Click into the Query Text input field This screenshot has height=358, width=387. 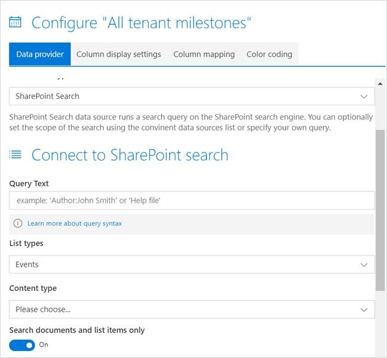192,201
